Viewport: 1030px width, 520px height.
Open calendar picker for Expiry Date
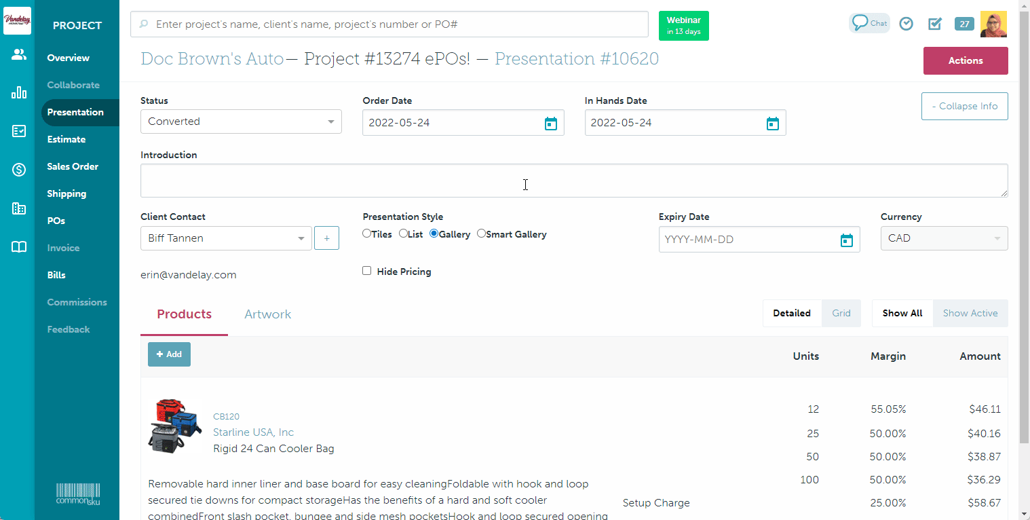point(846,240)
